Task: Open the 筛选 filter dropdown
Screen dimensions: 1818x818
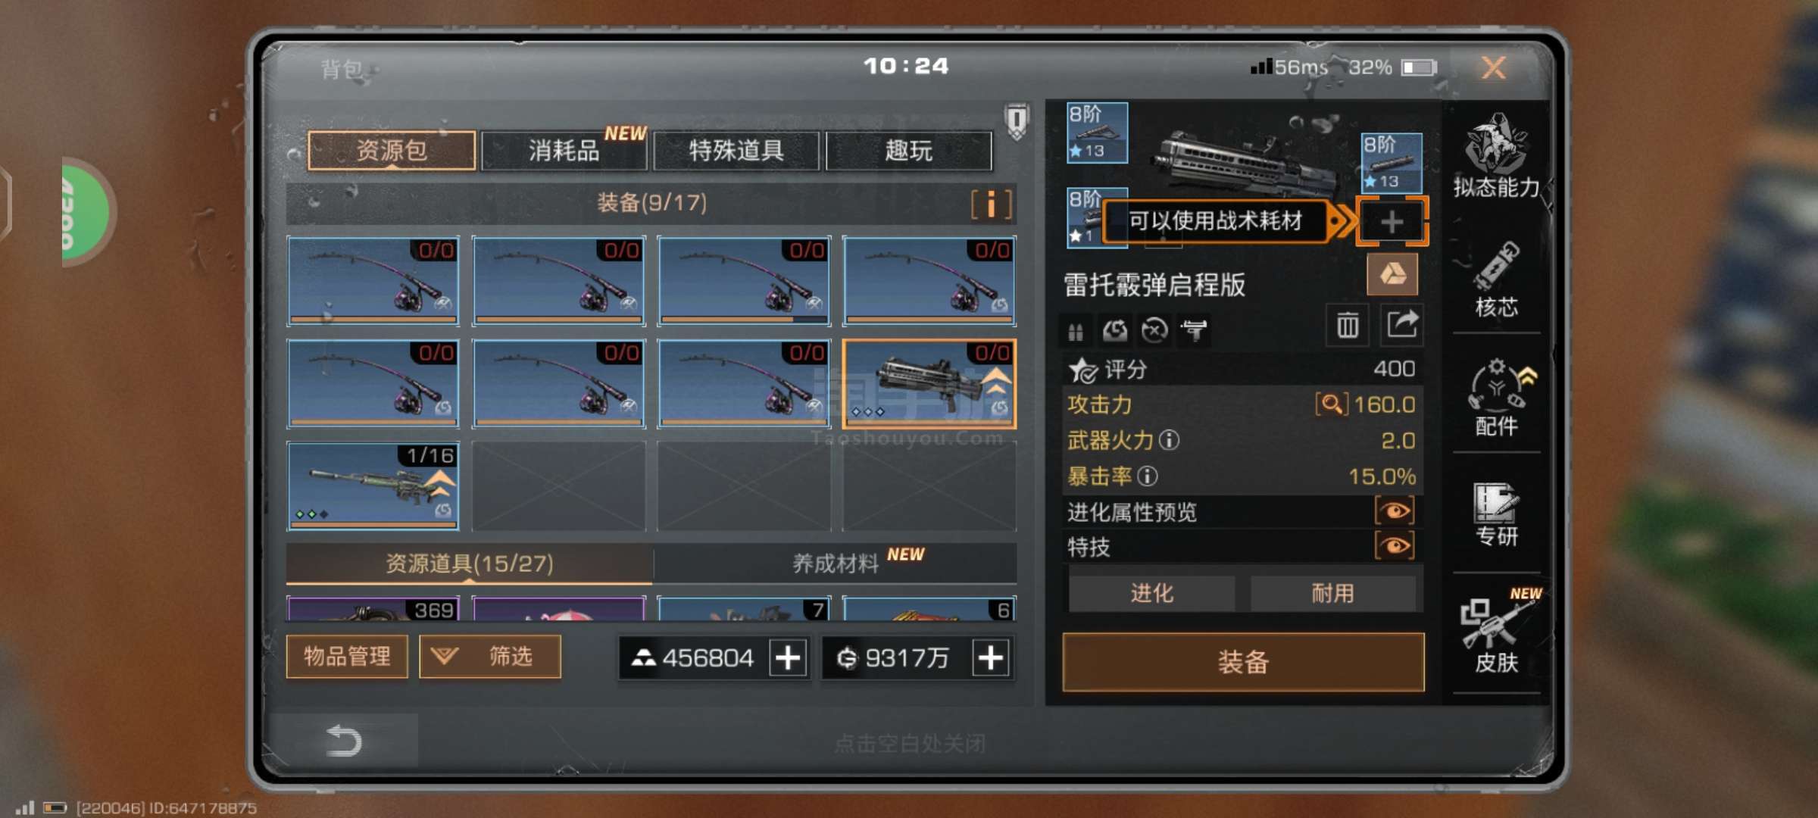Action: point(490,656)
